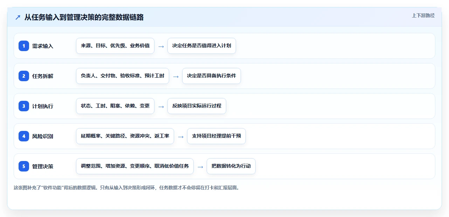Click the 状态、工时、阻塞、依赖、变更 box
The image size is (449, 217).
115,106
